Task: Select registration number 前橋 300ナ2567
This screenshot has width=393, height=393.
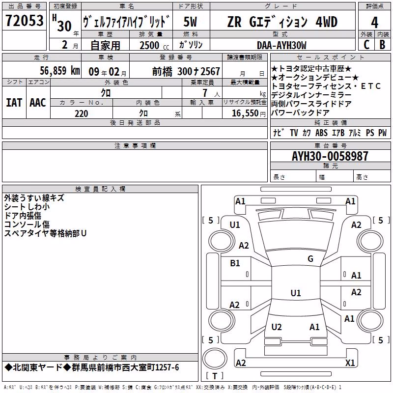Action: pyautogui.click(x=186, y=72)
